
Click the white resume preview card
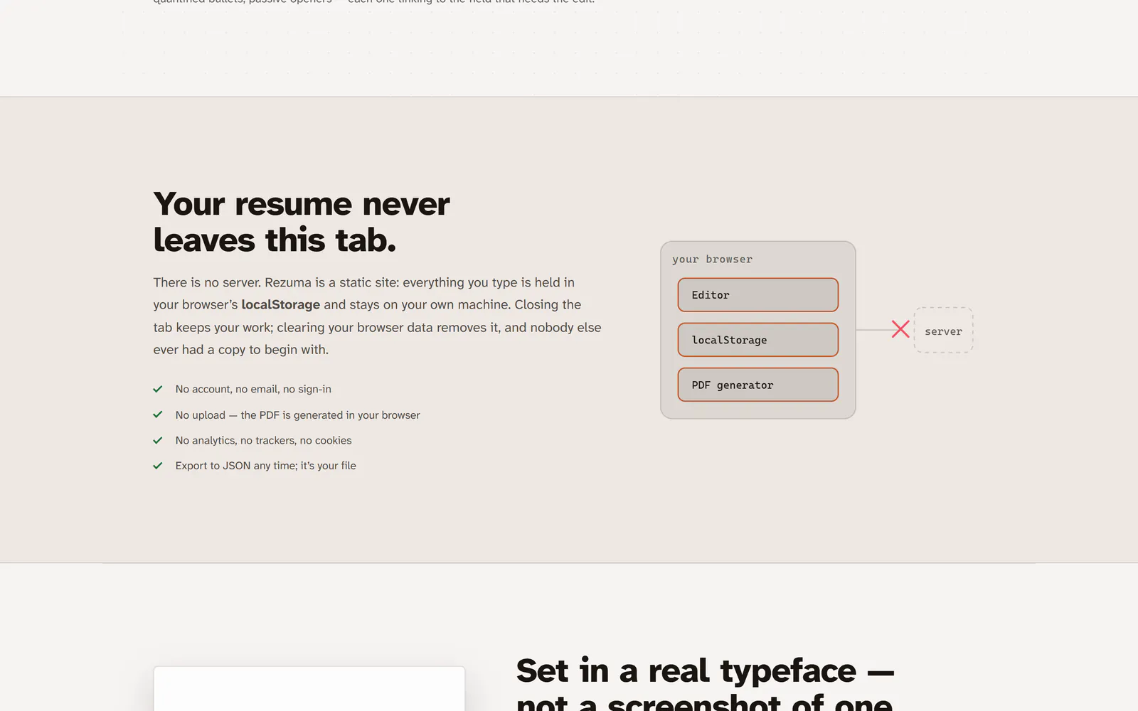[309, 689]
